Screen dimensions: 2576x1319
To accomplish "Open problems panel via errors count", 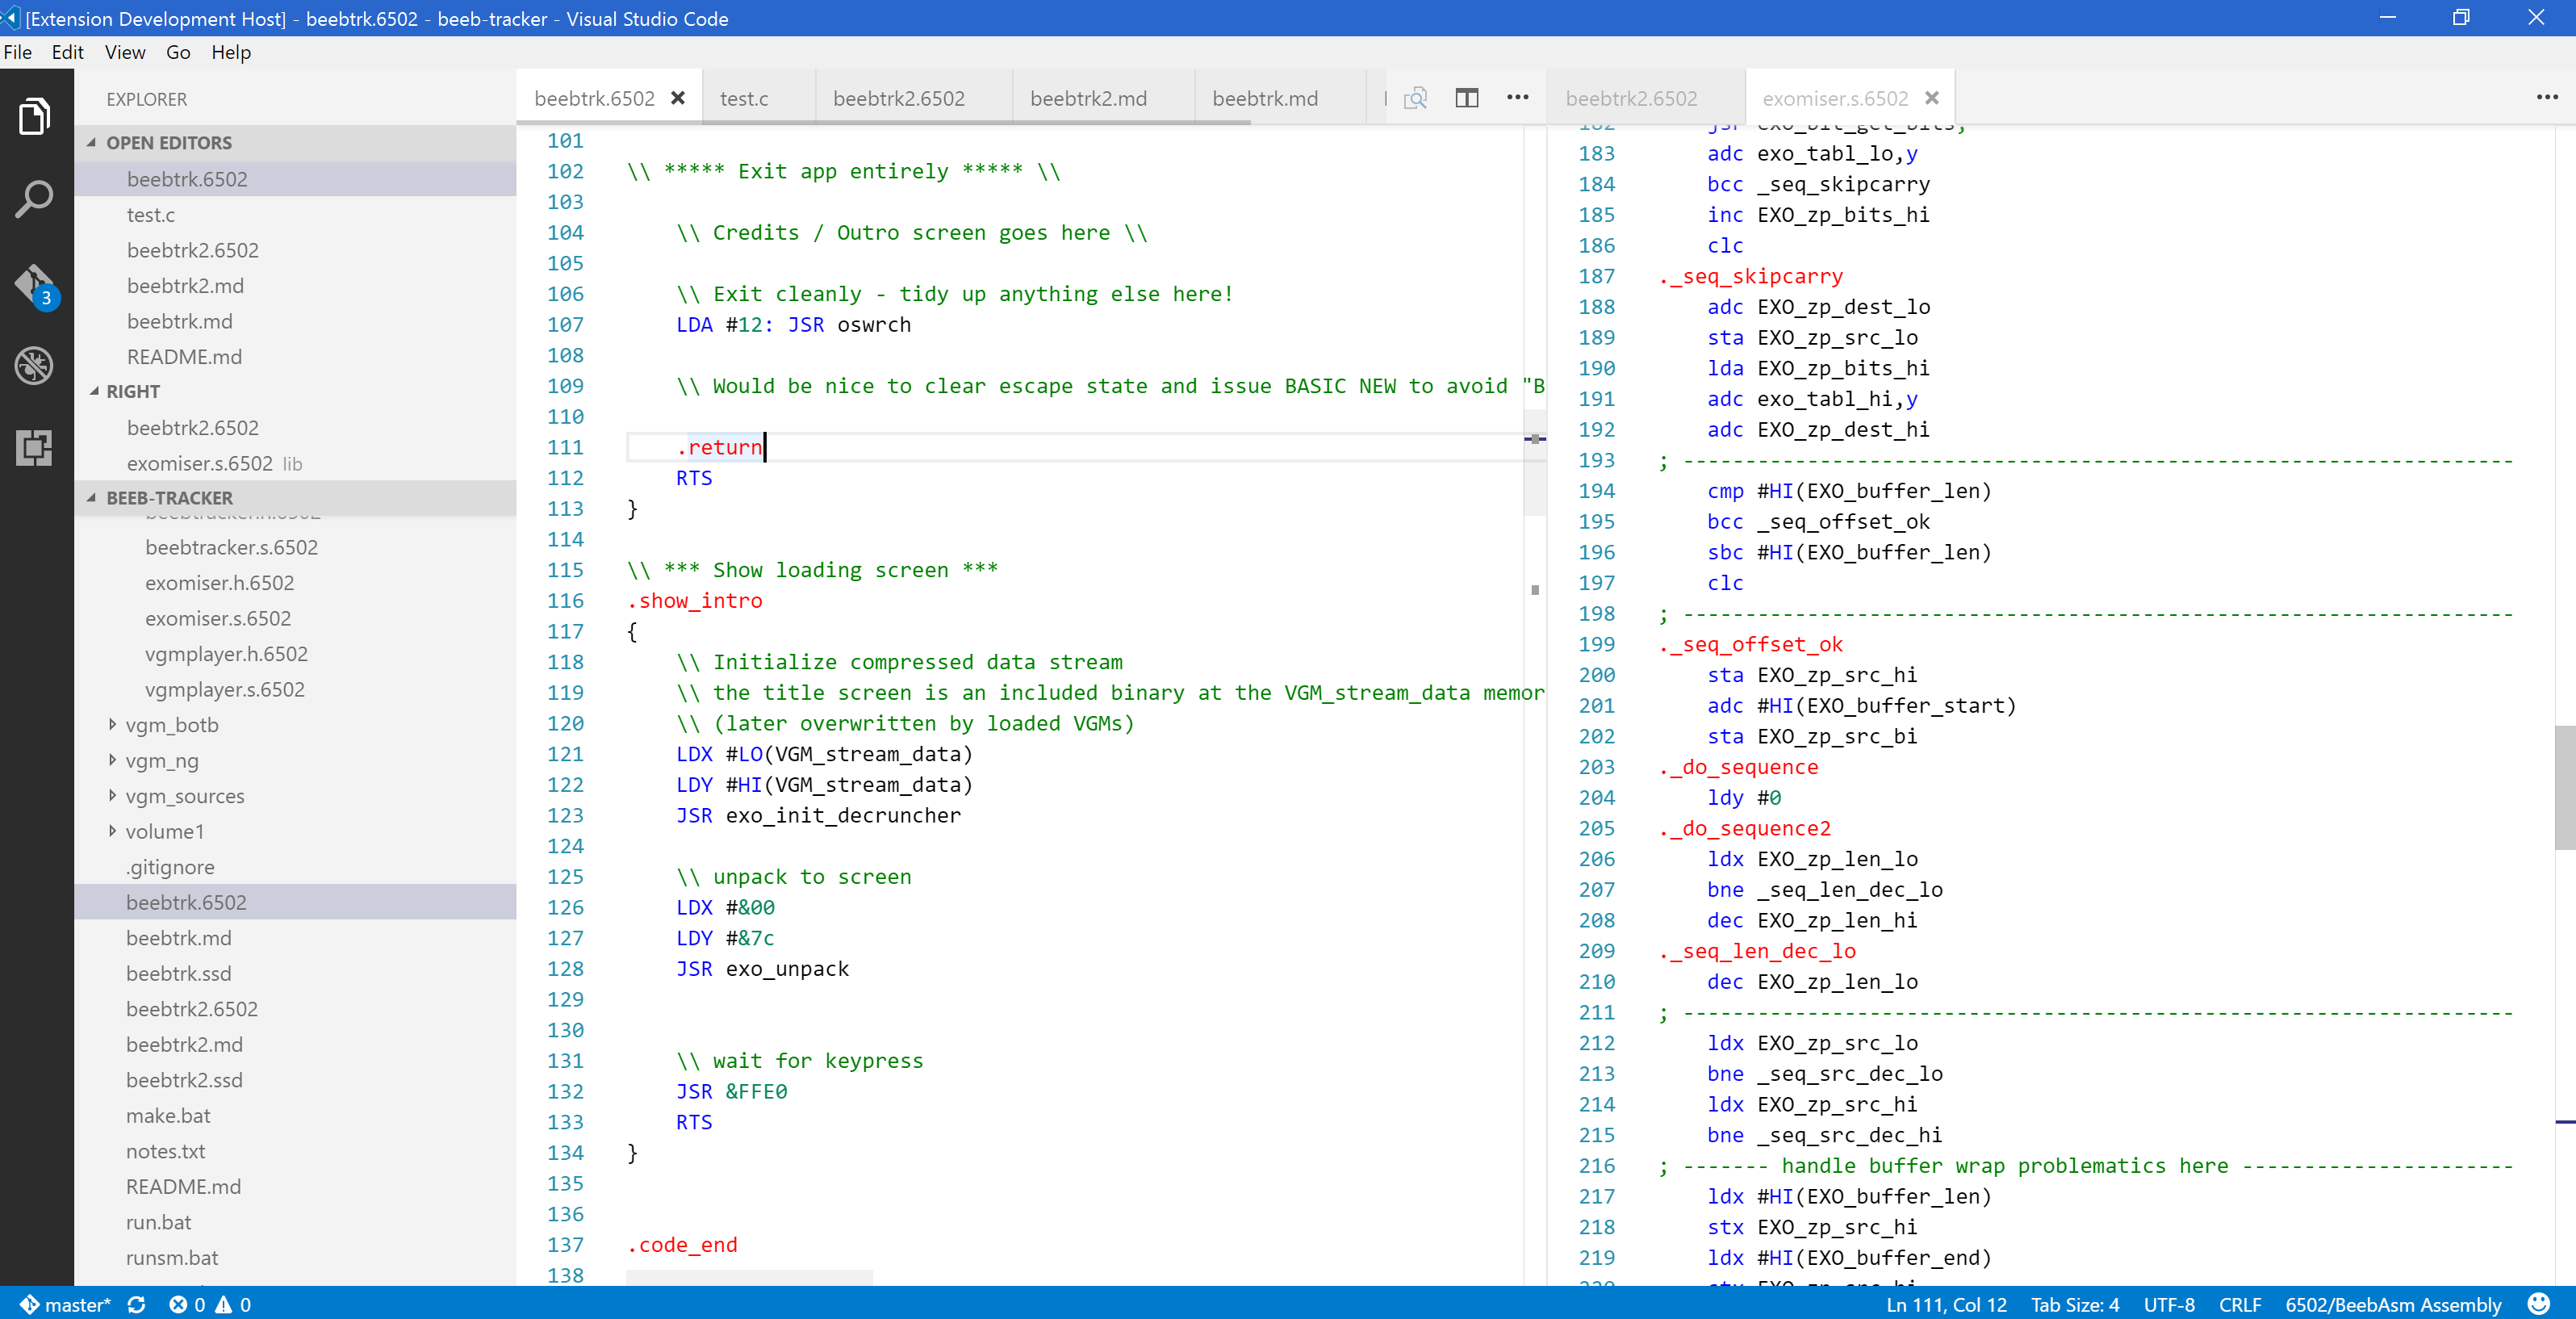I will tap(187, 1304).
